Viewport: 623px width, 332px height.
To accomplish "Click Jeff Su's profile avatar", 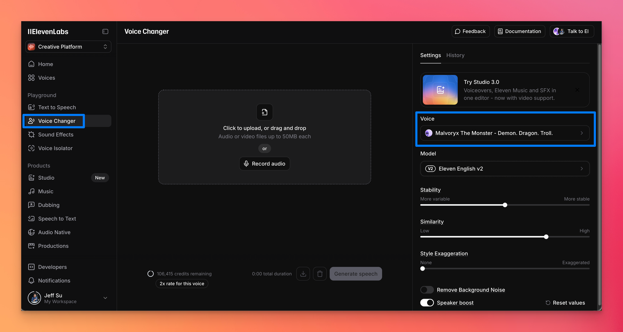I will pos(34,298).
